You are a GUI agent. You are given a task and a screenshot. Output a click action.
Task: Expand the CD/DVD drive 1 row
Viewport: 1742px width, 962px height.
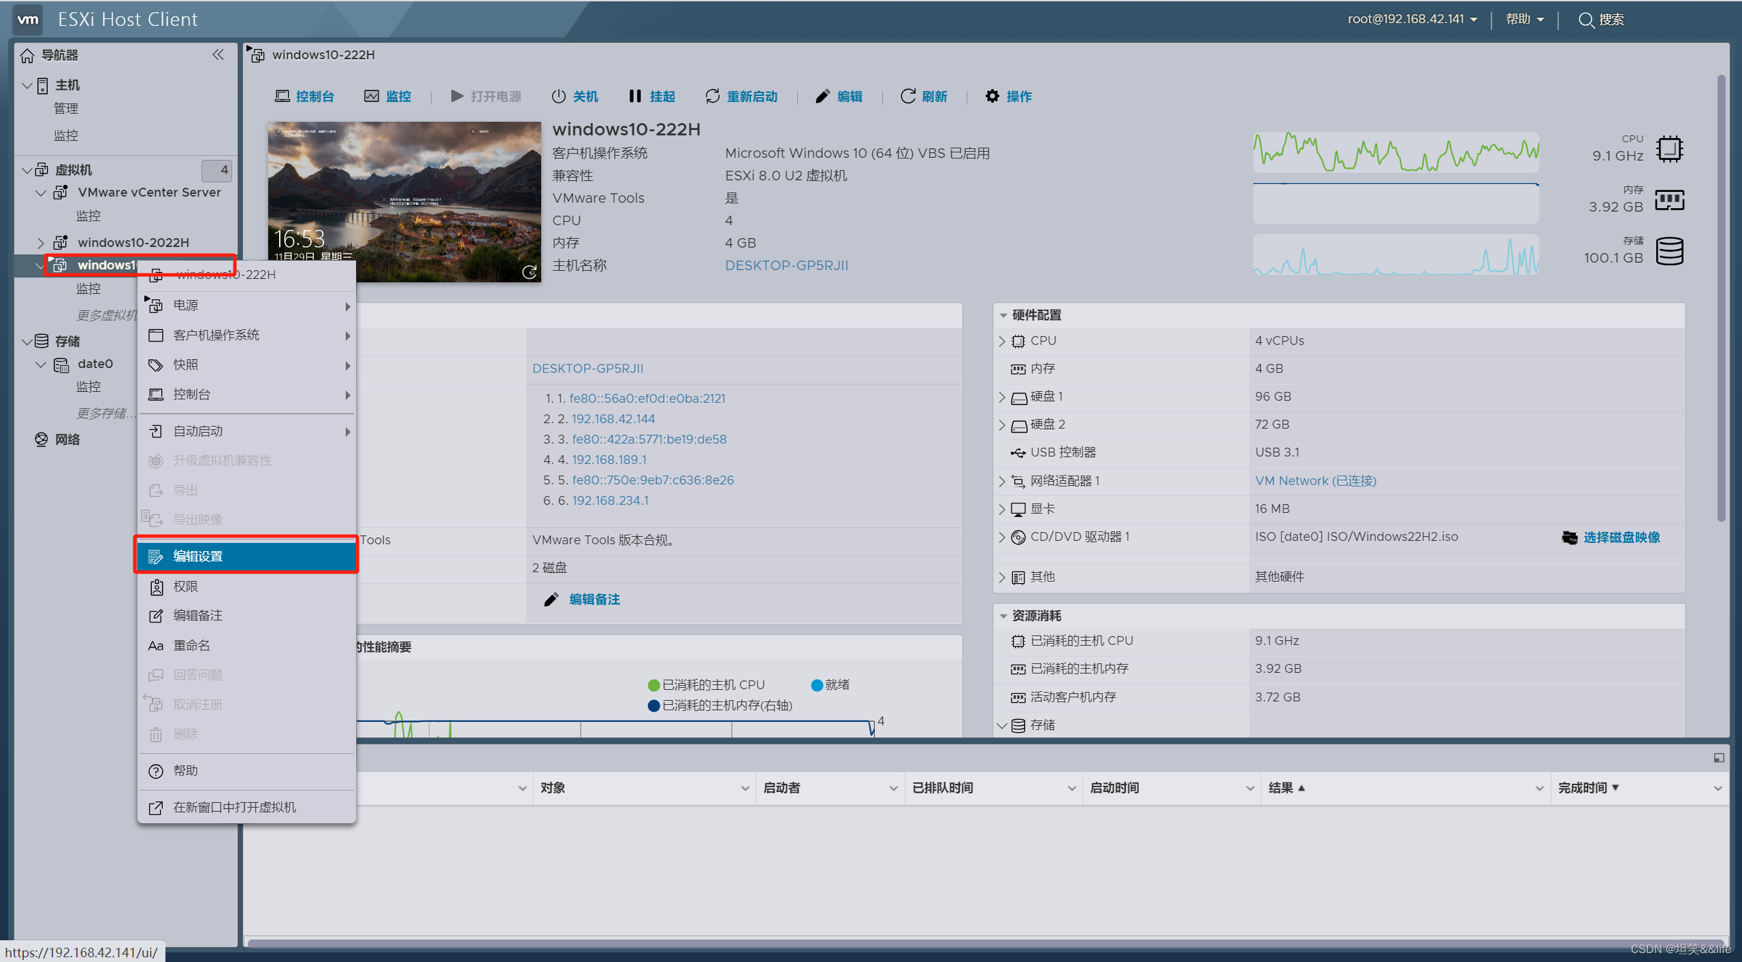point(1002,537)
